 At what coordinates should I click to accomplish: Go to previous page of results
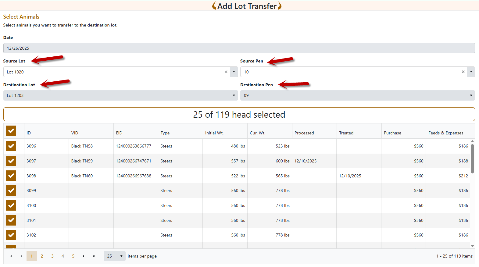[21, 256]
